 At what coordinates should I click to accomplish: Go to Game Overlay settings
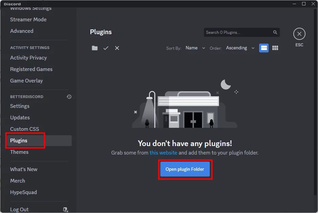click(26, 80)
